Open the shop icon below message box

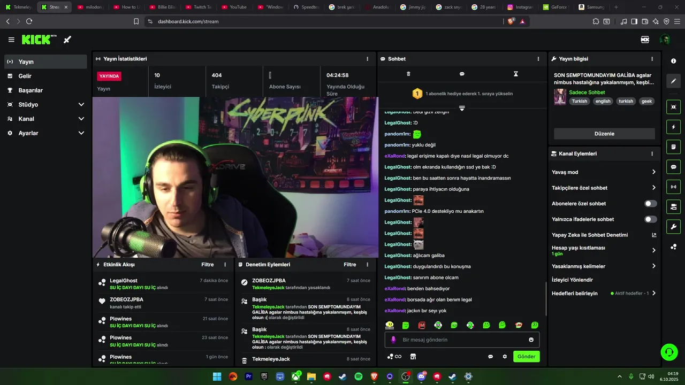[413, 357]
